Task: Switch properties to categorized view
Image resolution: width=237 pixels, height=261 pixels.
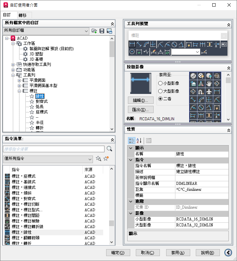Action: (132, 140)
